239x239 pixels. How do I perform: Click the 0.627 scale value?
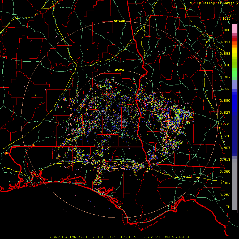click(225, 113)
